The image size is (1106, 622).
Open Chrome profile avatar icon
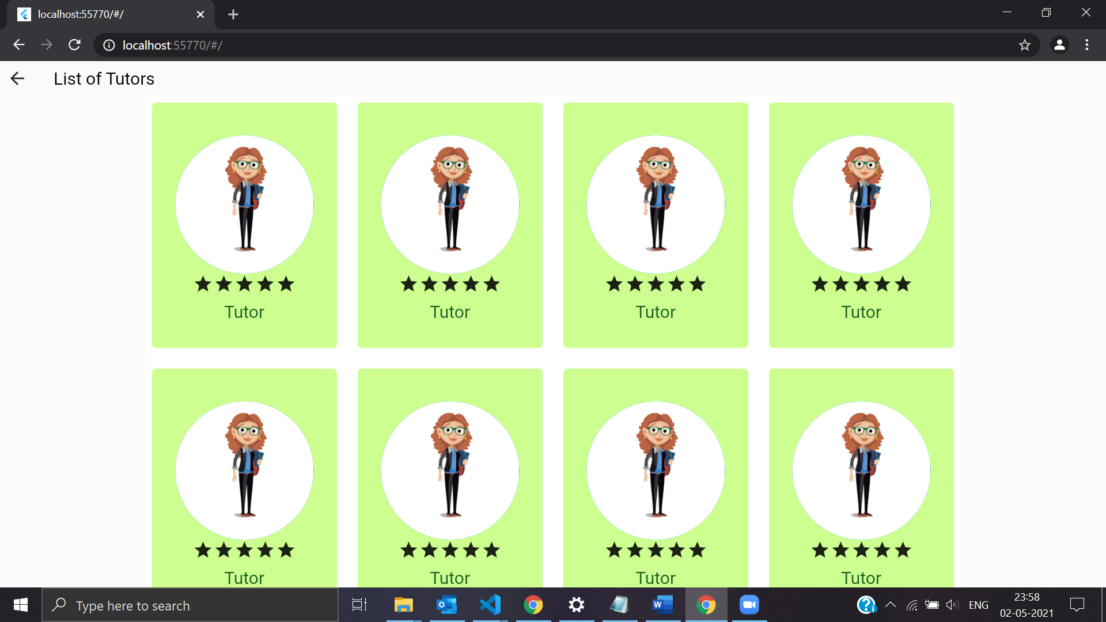pos(1059,45)
